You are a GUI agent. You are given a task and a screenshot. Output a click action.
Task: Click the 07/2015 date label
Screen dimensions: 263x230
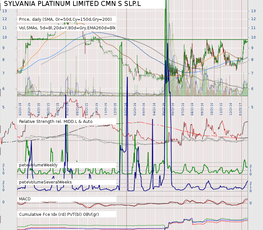68,109
